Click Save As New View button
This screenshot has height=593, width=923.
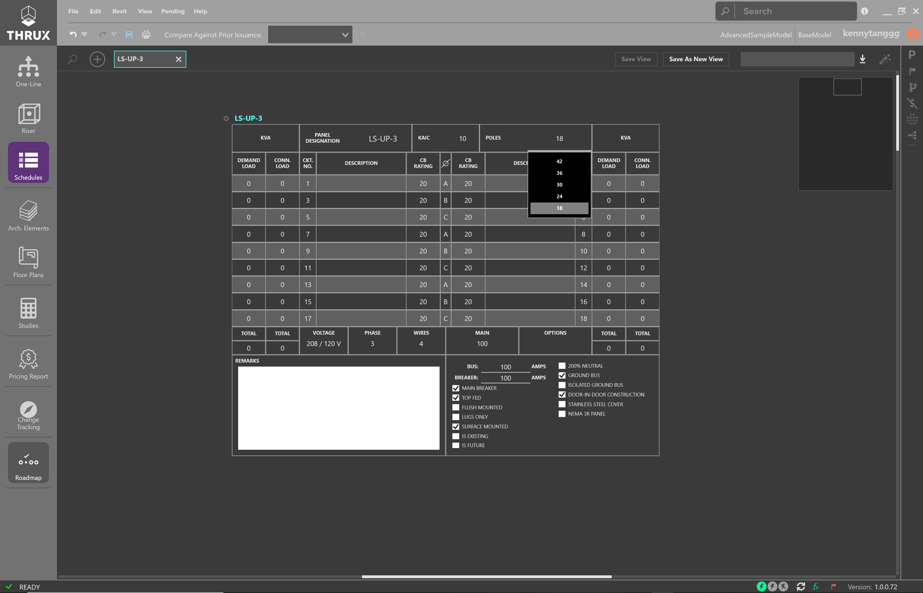click(696, 59)
